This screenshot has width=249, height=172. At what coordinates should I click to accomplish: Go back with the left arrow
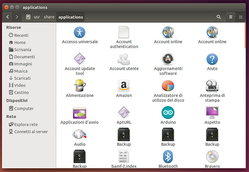(7, 17)
